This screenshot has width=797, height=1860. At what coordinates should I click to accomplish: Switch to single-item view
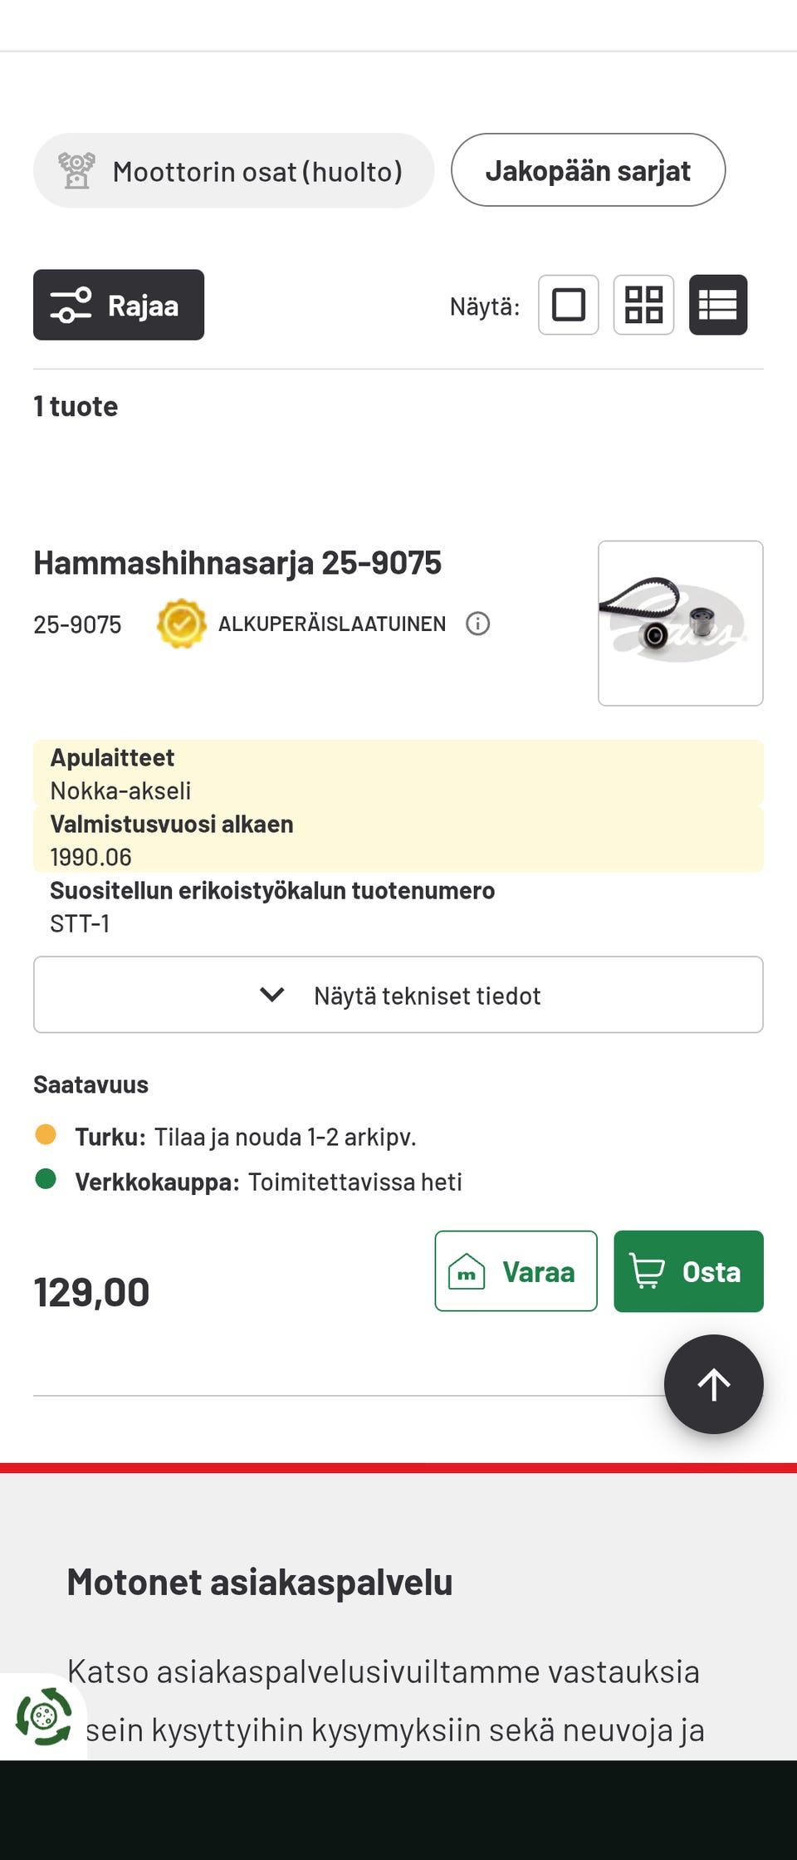569,305
